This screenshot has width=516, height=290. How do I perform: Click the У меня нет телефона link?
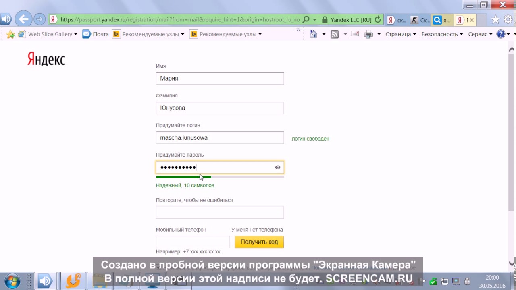[257, 230]
